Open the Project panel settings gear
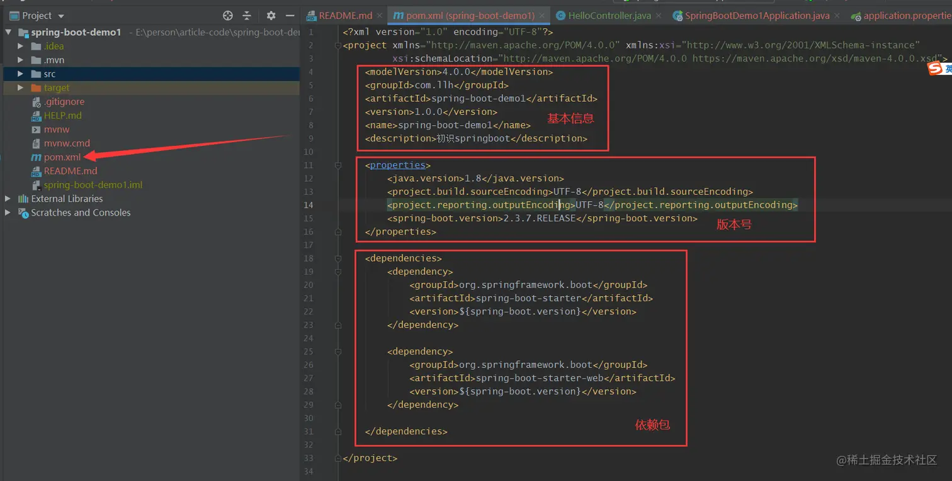This screenshot has height=481, width=952. click(x=271, y=16)
